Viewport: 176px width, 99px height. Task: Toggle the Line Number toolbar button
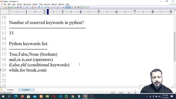pos(69,7)
